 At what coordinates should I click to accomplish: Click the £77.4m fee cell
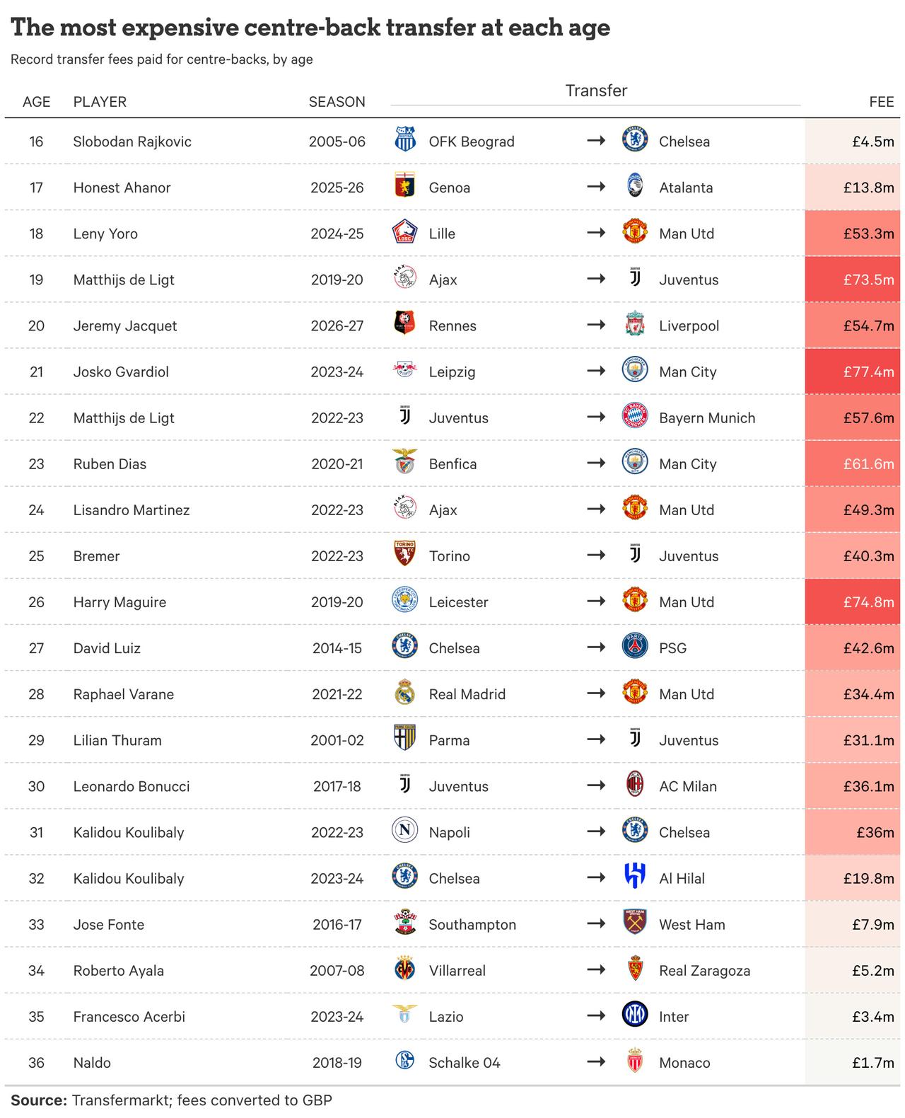tap(853, 371)
